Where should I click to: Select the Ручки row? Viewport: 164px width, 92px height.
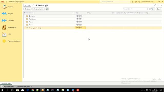(x=93, y=25)
